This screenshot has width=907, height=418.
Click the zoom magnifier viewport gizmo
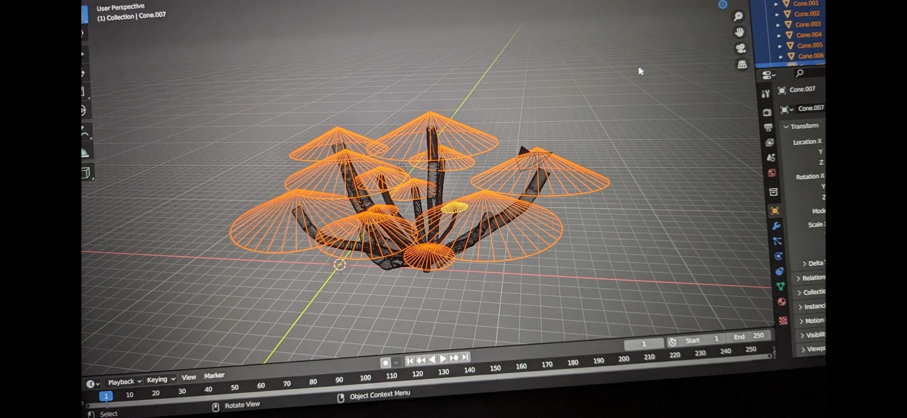click(x=738, y=16)
